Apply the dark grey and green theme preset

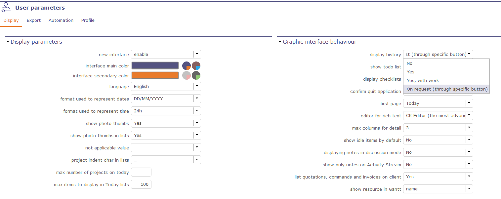point(196,75)
